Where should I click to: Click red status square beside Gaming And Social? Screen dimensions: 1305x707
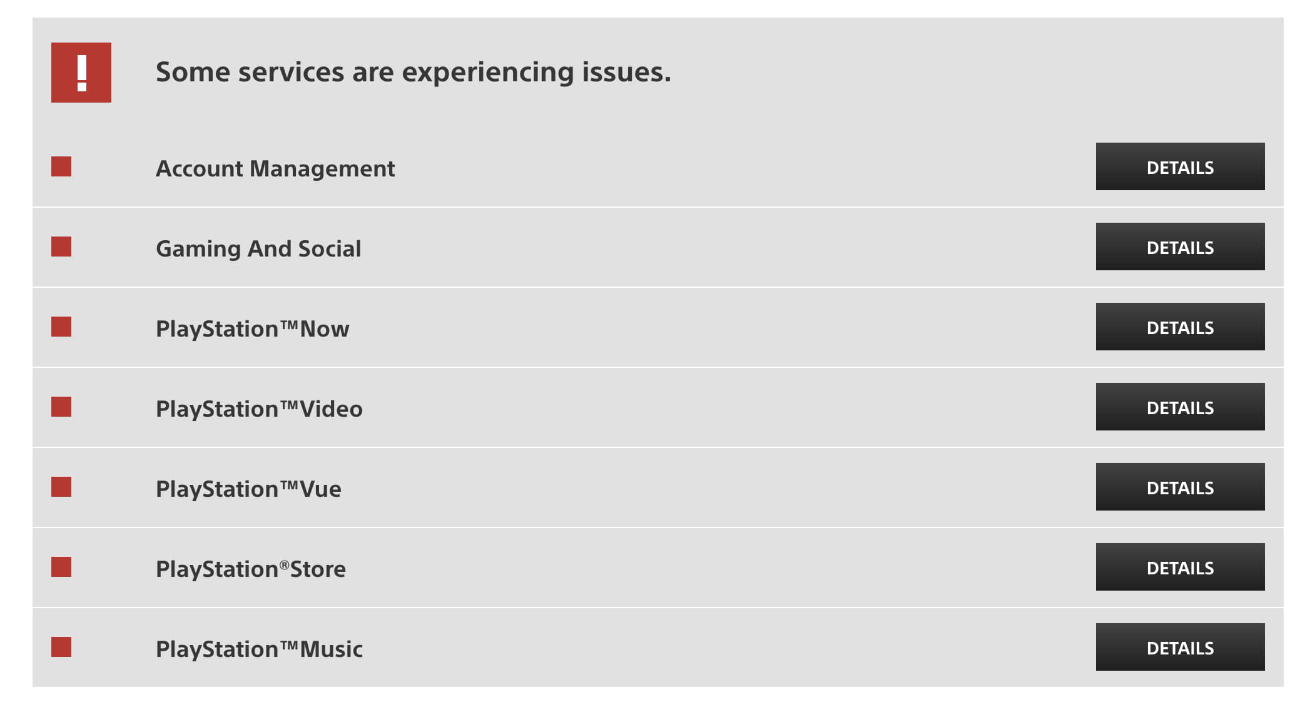61,247
